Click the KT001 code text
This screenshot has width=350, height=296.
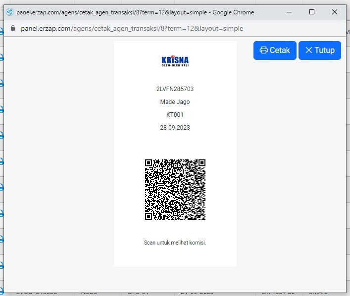[x=175, y=115]
